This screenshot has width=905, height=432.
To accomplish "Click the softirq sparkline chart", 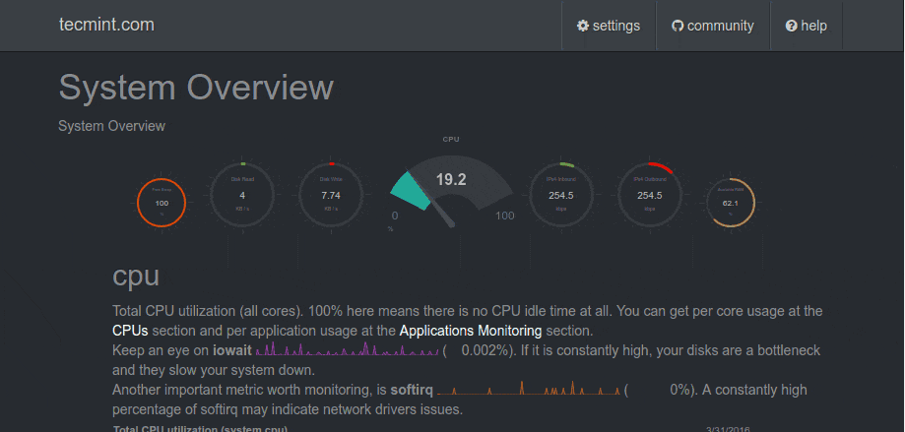I will click(x=530, y=390).
